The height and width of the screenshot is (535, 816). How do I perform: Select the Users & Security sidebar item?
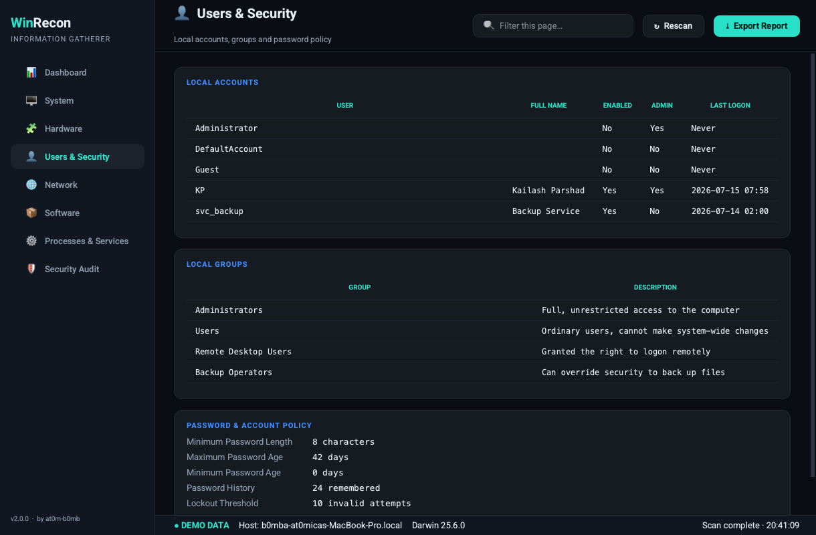[78, 156]
